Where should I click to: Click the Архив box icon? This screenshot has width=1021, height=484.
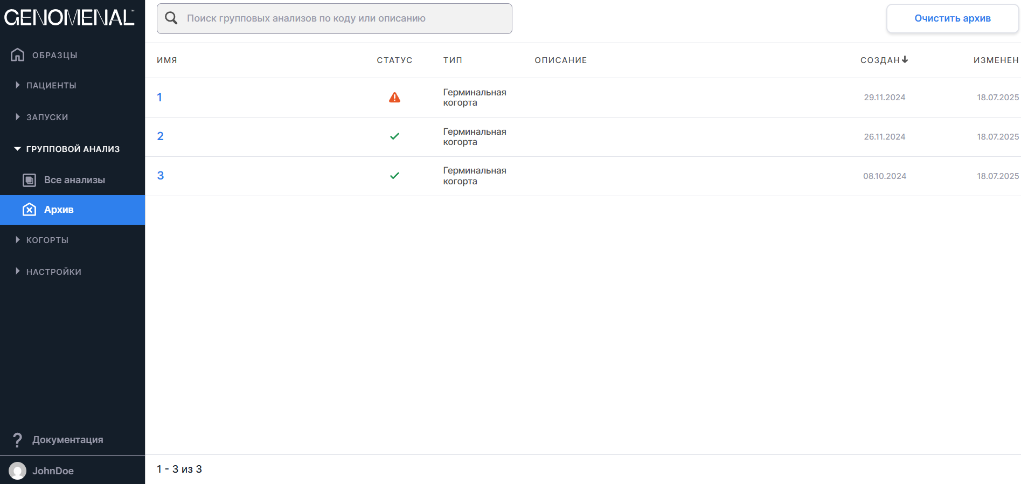pos(30,210)
